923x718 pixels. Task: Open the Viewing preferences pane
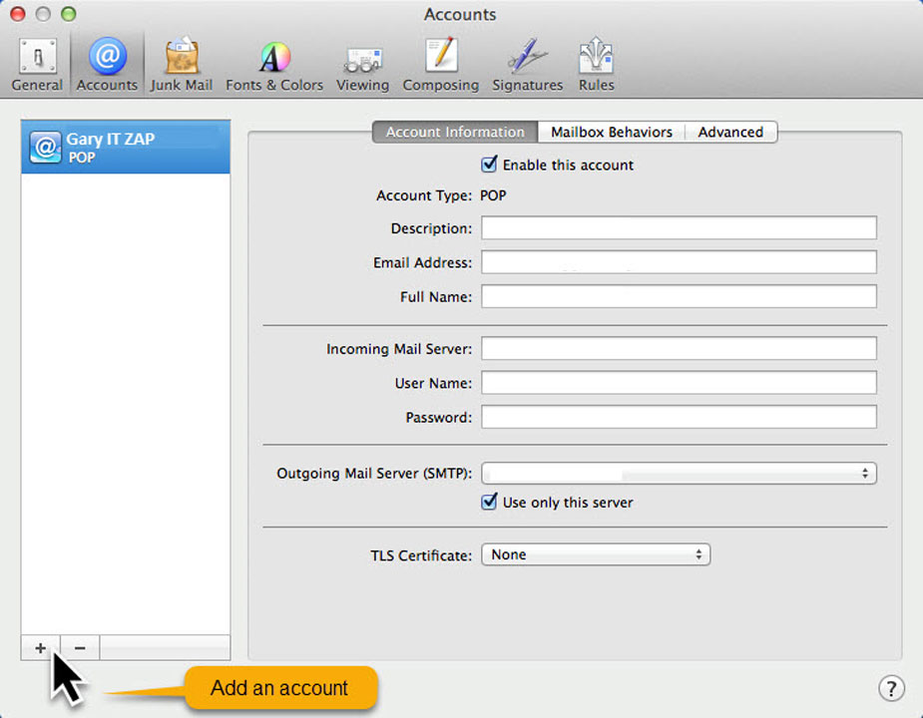coord(362,60)
